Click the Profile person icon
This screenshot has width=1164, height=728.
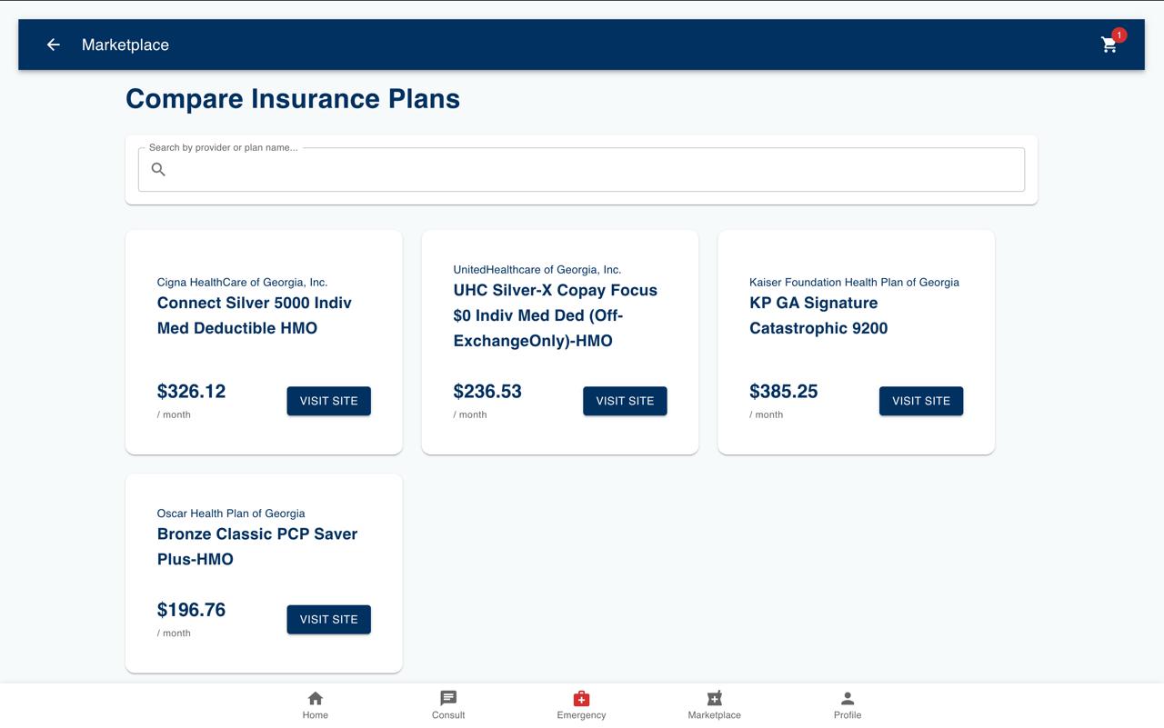pos(848,698)
